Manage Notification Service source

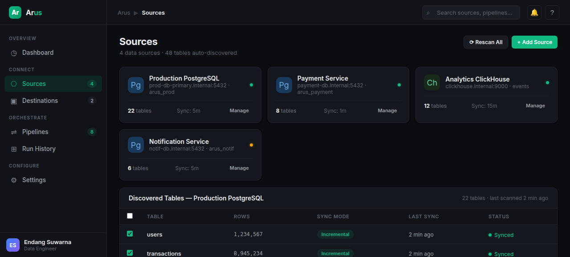[239, 168]
